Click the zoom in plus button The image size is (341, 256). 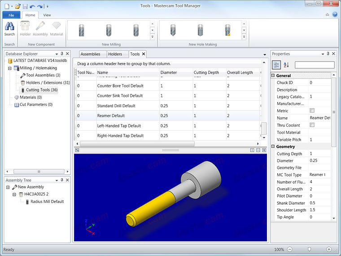click(x=329, y=249)
